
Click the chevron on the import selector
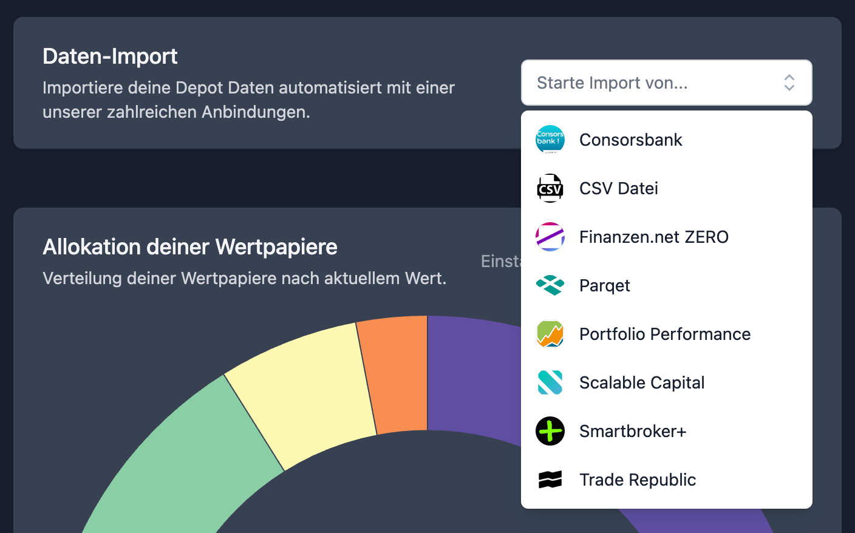789,83
